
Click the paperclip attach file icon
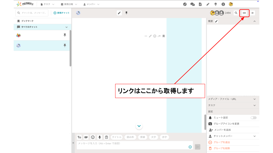point(86,137)
